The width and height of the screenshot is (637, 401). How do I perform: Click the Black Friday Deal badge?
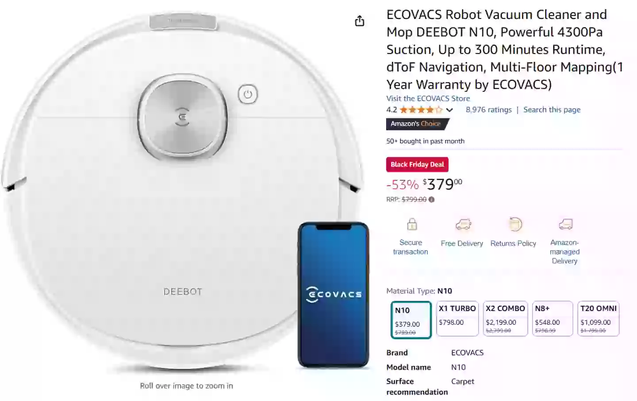(x=417, y=164)
